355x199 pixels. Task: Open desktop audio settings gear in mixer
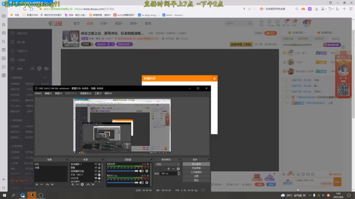click(147, 171)
